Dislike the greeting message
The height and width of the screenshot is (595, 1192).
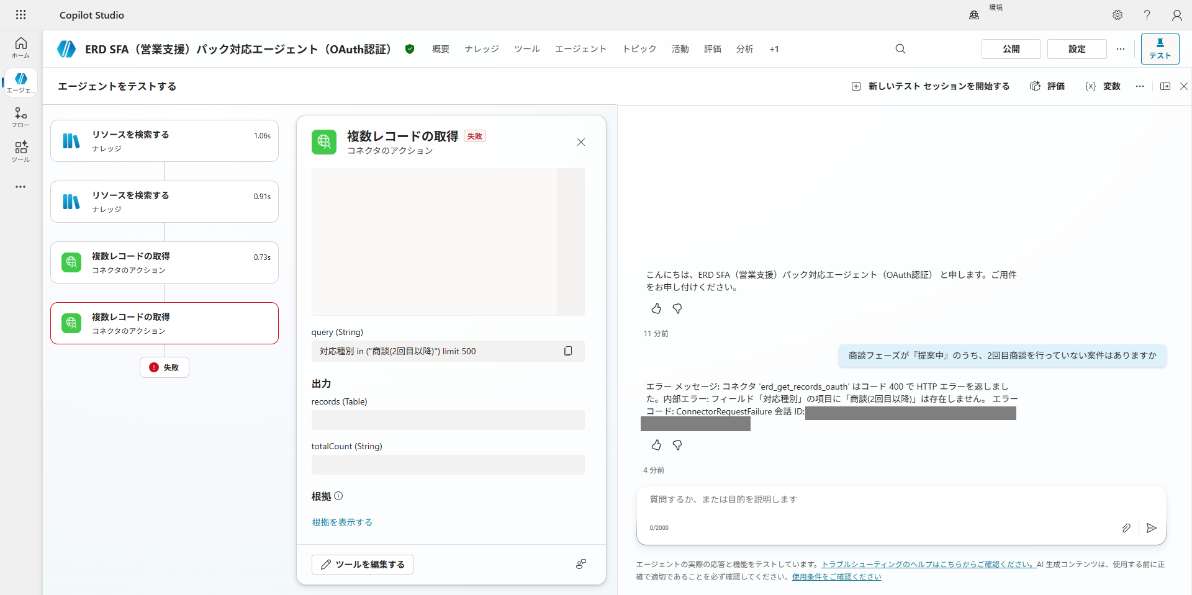[677, 308]
